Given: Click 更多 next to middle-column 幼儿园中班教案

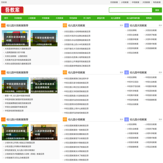Looking at the screenshot, I should click(x=121, y=73).
